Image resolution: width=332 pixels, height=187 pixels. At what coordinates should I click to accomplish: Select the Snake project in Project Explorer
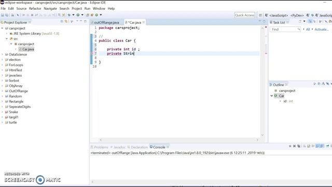pos(13,112)
